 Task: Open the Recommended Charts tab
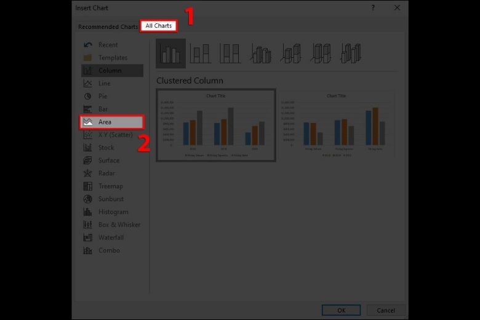click(108, 26)
